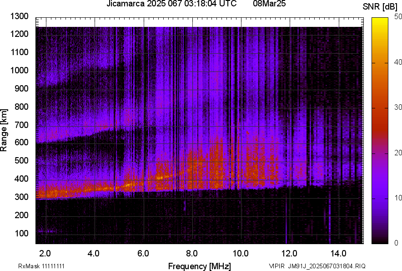Click the file name 'JM91J_2025067031804.RIQ'
This screenshot has width=402, height=271.
point(327,266)
